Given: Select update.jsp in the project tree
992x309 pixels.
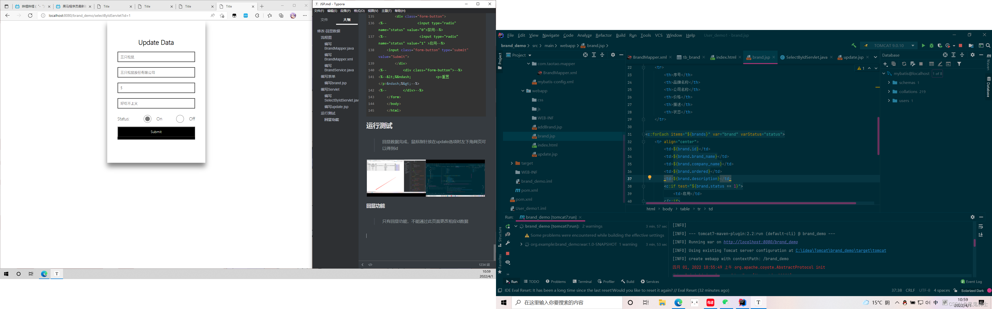Looking at the screenshot, I should click(x=547, y=154).
